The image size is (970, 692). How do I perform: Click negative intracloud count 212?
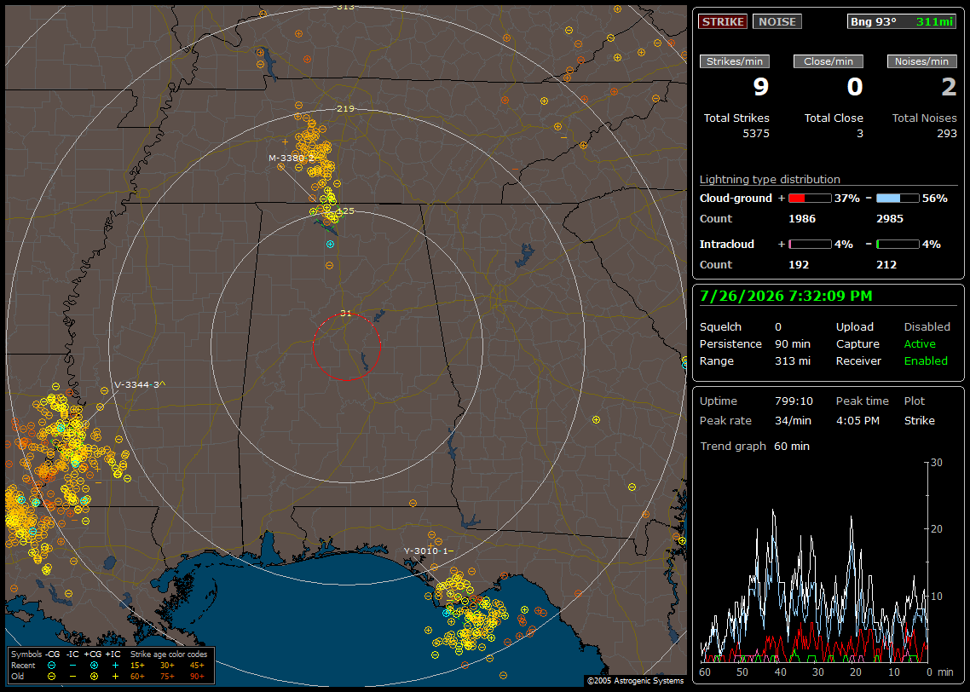pyautogui.click(x=886, y=265)
